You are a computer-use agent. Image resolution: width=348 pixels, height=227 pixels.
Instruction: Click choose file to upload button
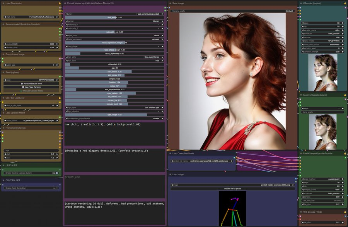pos(233,189)
